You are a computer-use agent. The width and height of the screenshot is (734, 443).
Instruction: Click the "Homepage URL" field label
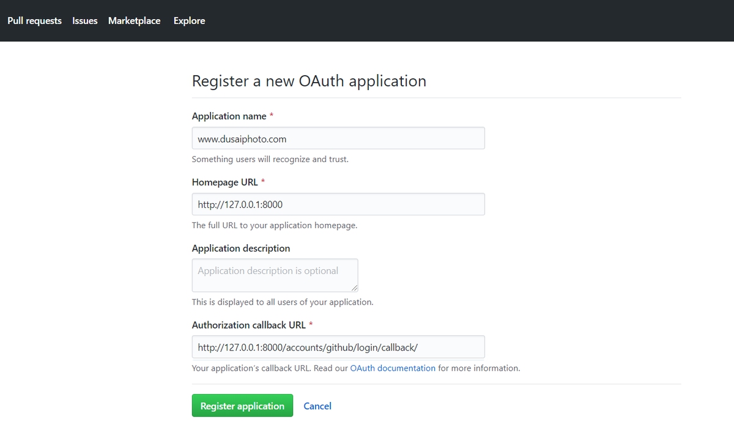[x=225, y=182]
